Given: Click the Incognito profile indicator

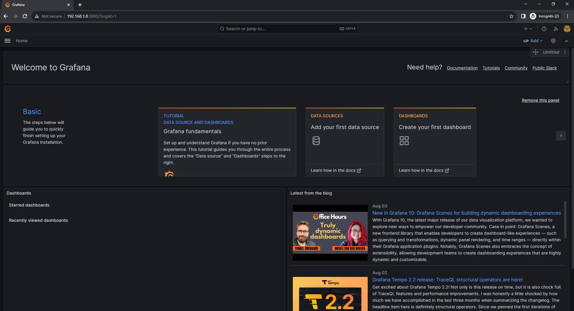Looking at the screenshot, I should pyautogui.click(x=544, y=16).
